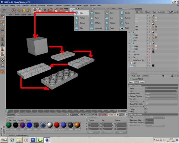
Task: Toggle X axis lock in toolbar
Action: point(35,10)
